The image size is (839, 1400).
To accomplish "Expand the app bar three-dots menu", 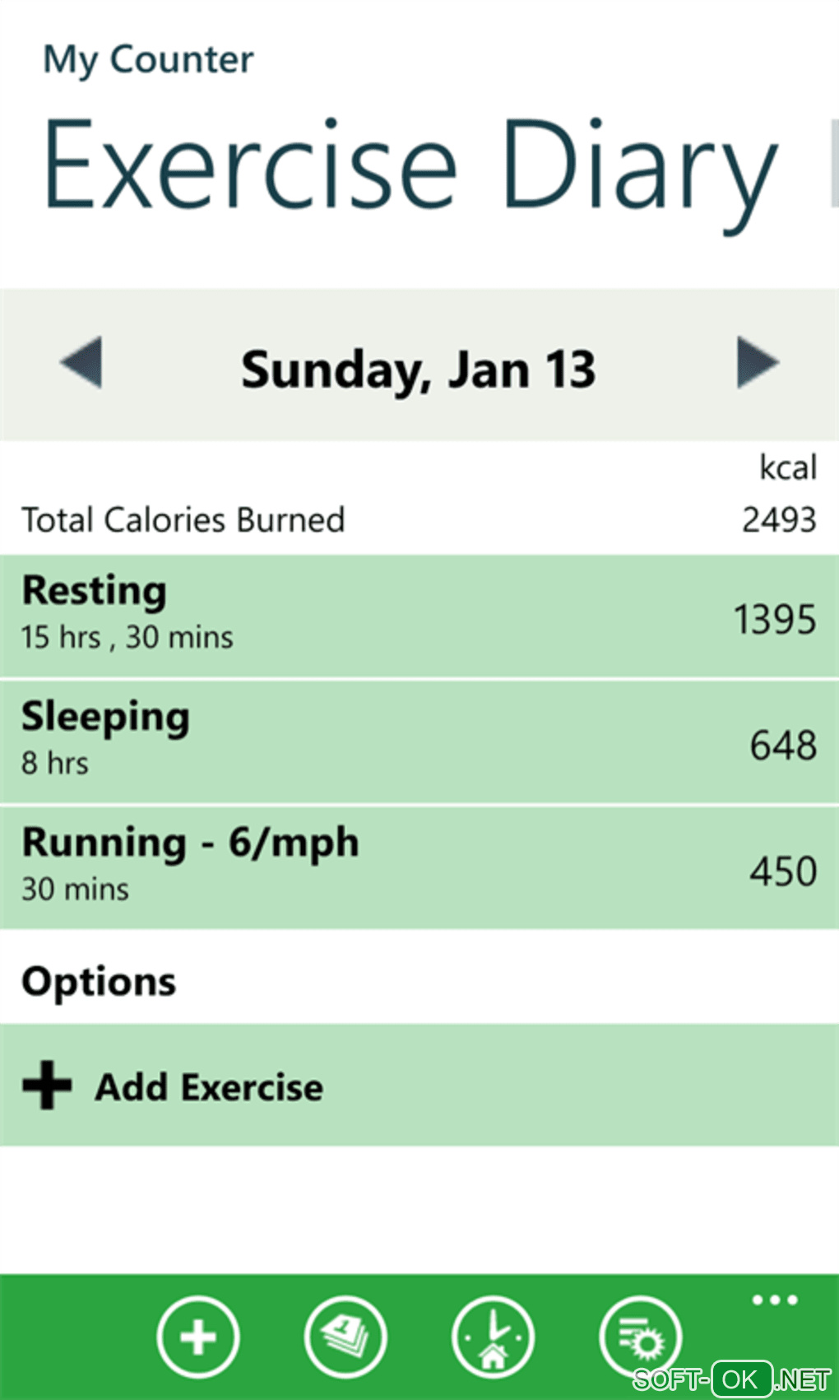I will (775, 1300).
